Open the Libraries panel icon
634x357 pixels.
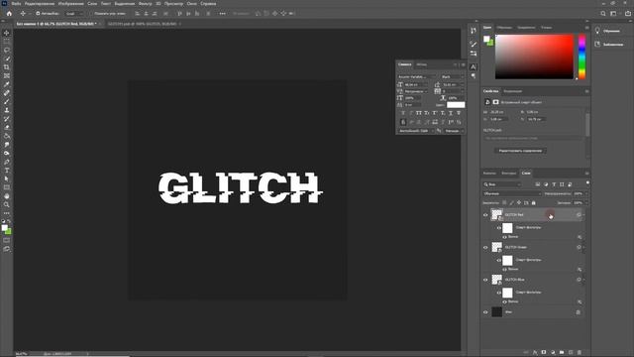coord(597,44)
